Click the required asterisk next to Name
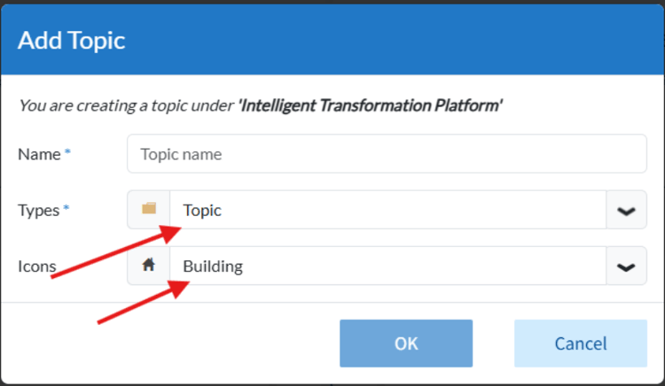 tap(67, 153)
